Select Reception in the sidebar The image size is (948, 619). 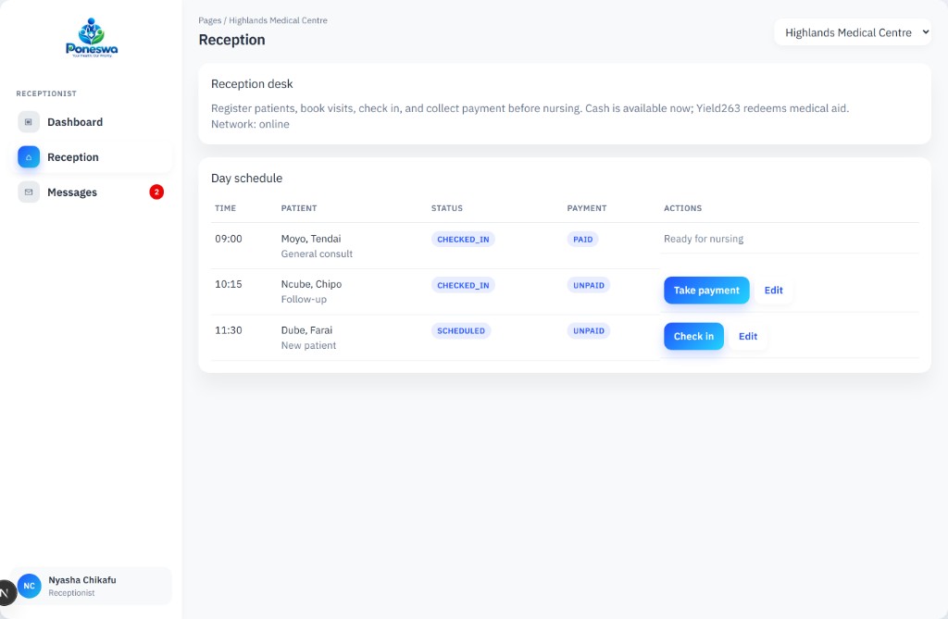tap(91, 157)
